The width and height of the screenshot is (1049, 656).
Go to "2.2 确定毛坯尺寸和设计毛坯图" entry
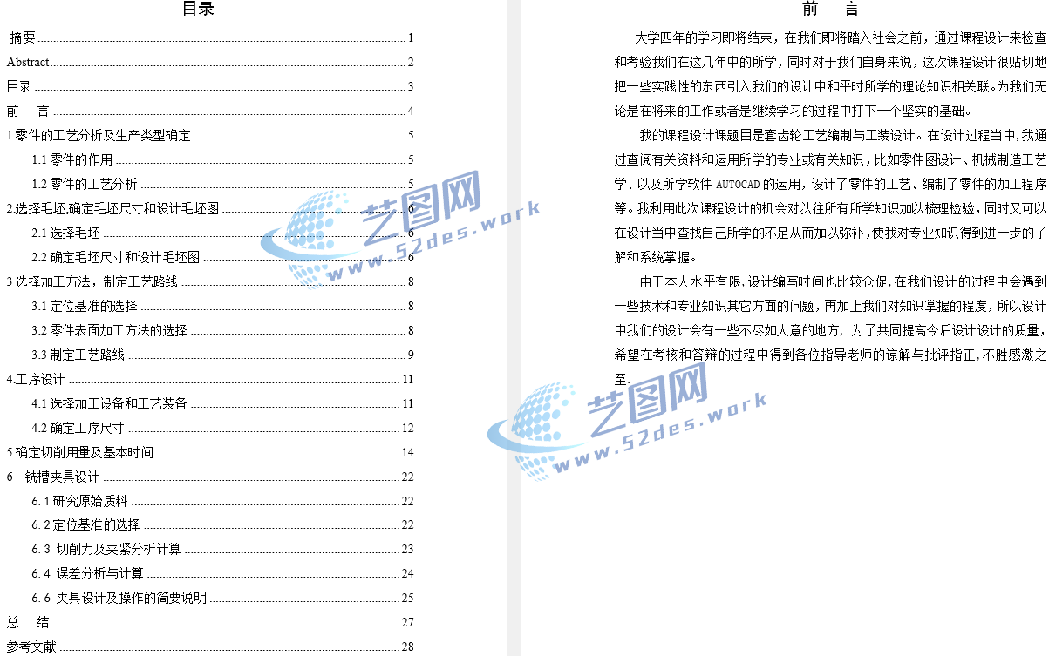222,258
